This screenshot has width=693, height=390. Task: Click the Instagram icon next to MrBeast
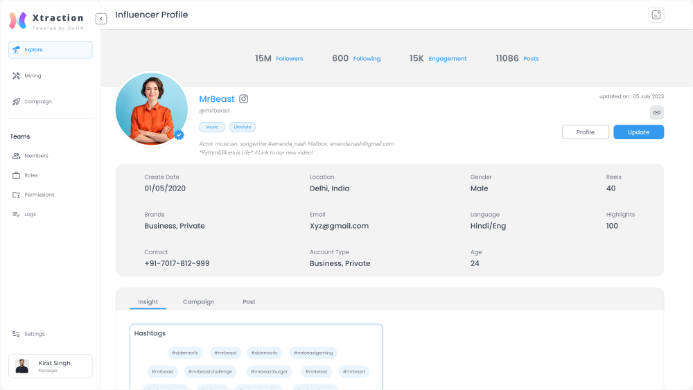243,99
